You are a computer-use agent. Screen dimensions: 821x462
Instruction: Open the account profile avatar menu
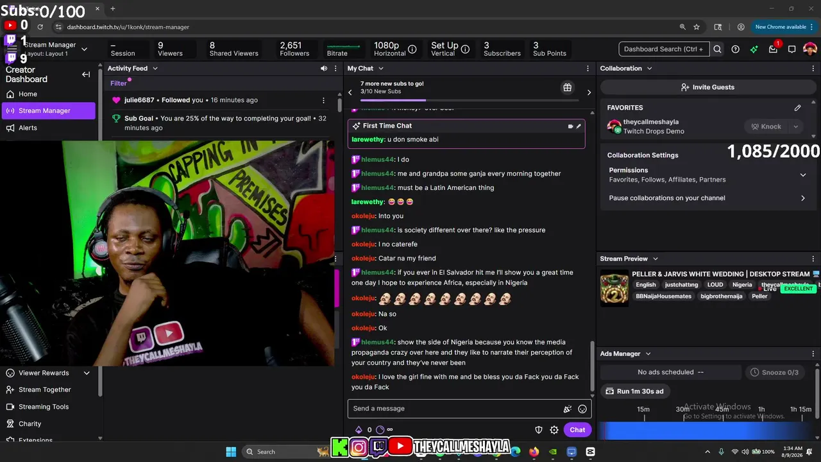click(810, 49)
